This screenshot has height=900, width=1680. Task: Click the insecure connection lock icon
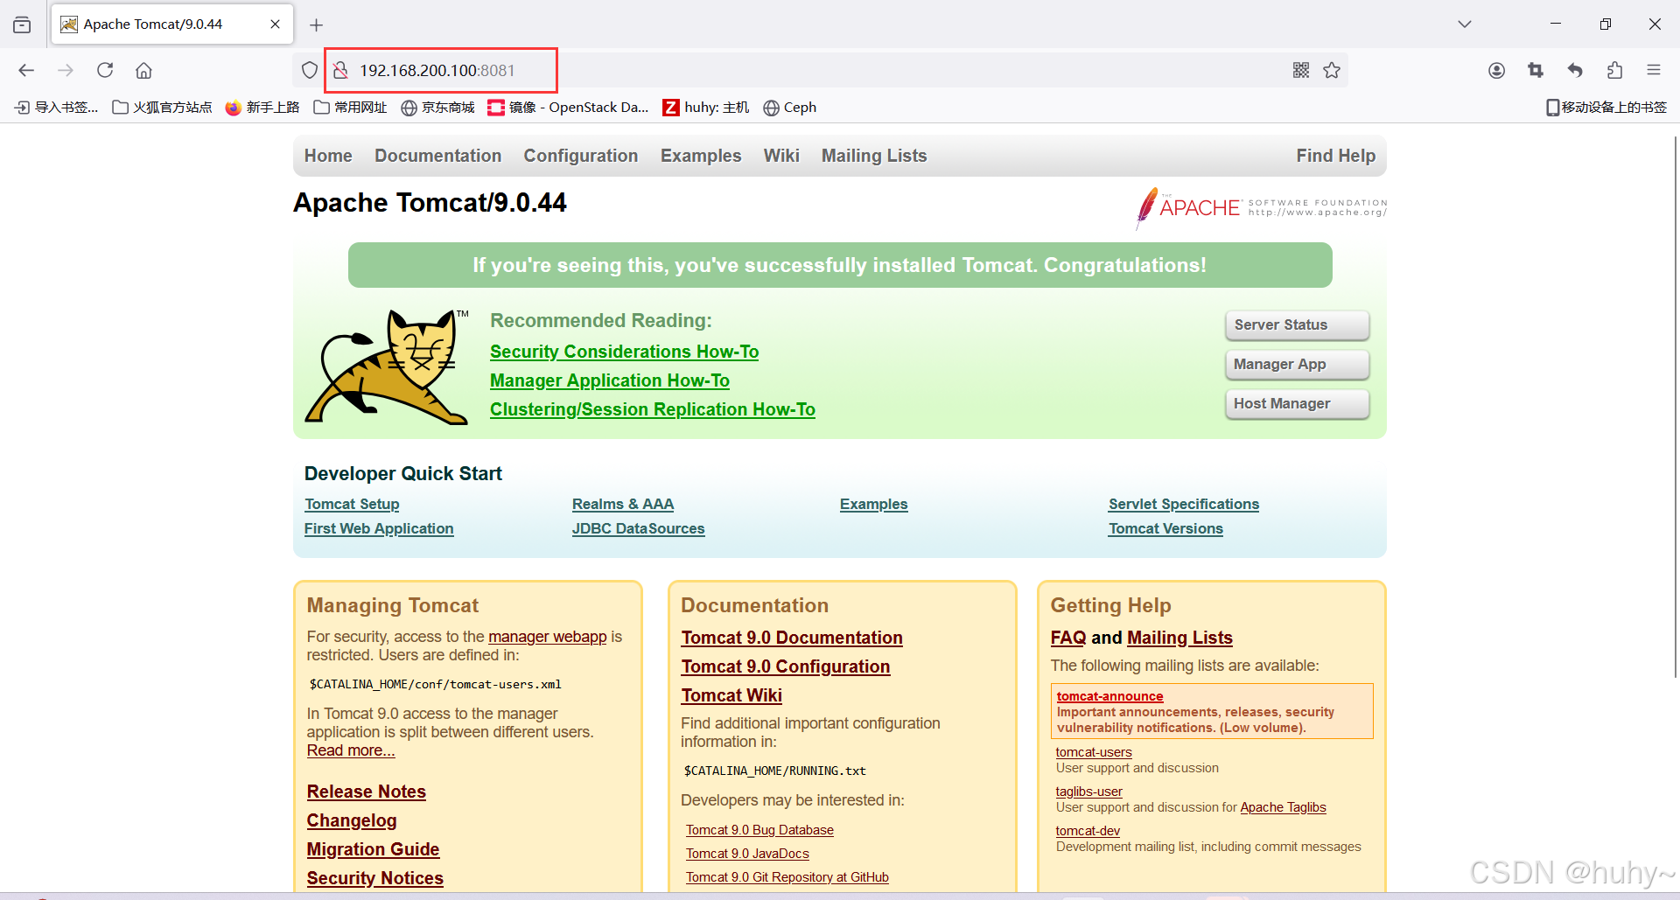pyautogui.click(x=340, y=70)
